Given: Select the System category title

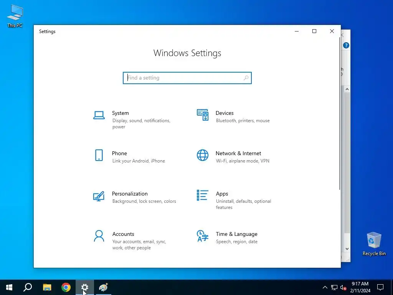Looking at the screenshot, I should [120, 113].
